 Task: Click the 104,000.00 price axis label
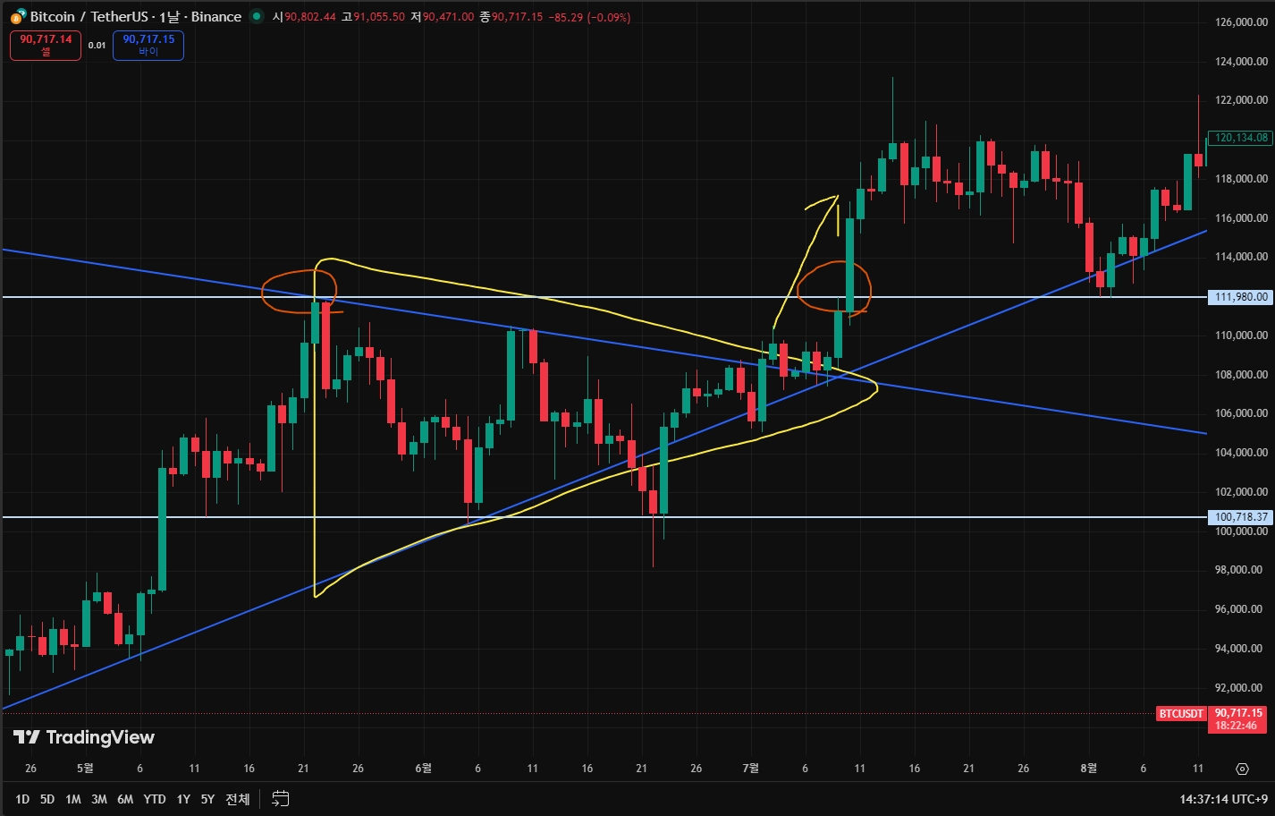pos(1241,453)
